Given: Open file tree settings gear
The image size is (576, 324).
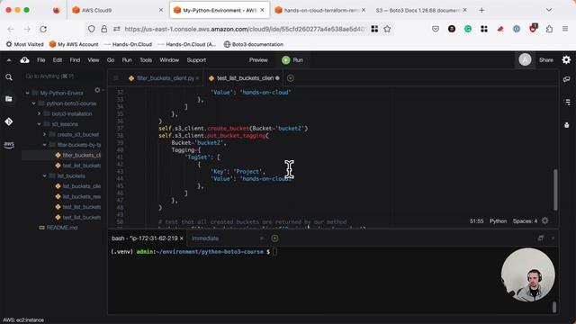Looking at the screenshot, I should point(97,90).
